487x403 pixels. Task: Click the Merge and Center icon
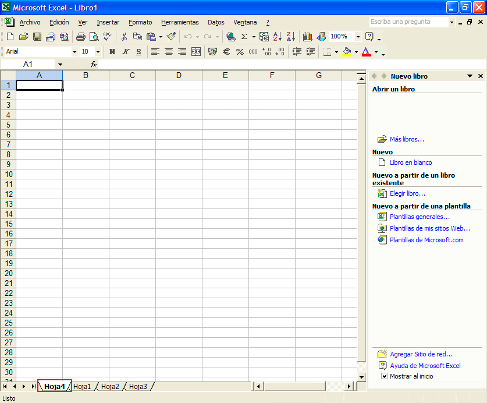point(196,52)
